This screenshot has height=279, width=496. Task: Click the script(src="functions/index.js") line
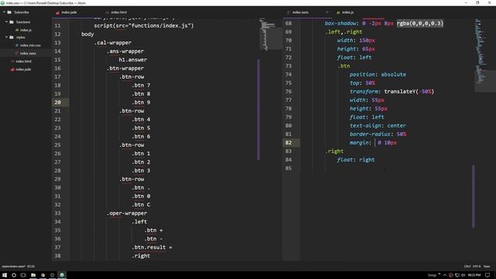143,26
